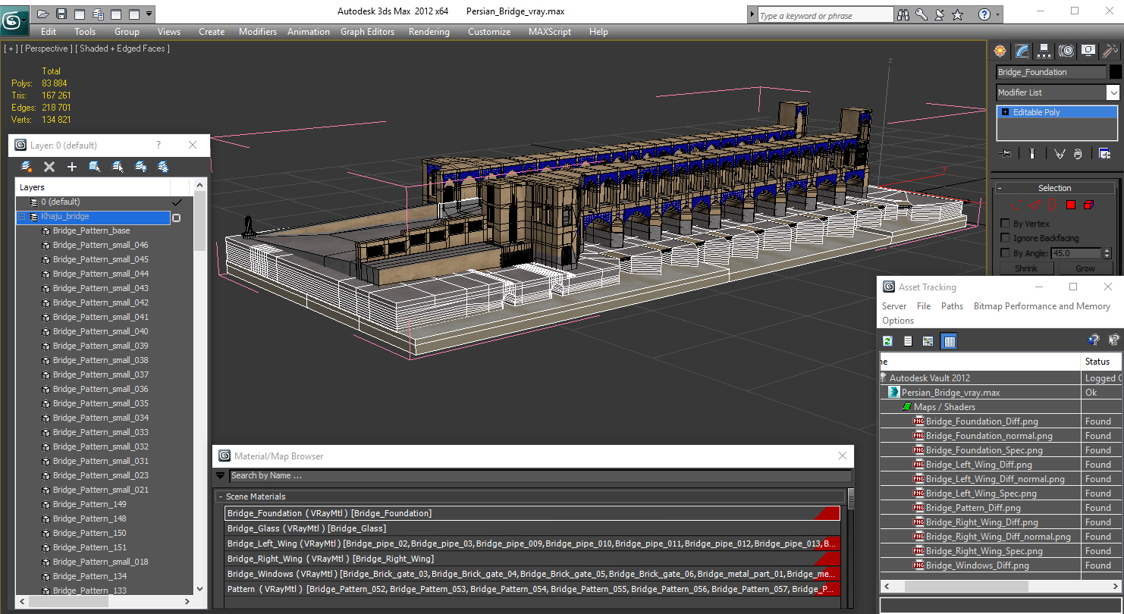Viewport: 1124px width, 614px height.
Task: Click the Open File icon in quick access toolbar
Action: pos(43,14)
